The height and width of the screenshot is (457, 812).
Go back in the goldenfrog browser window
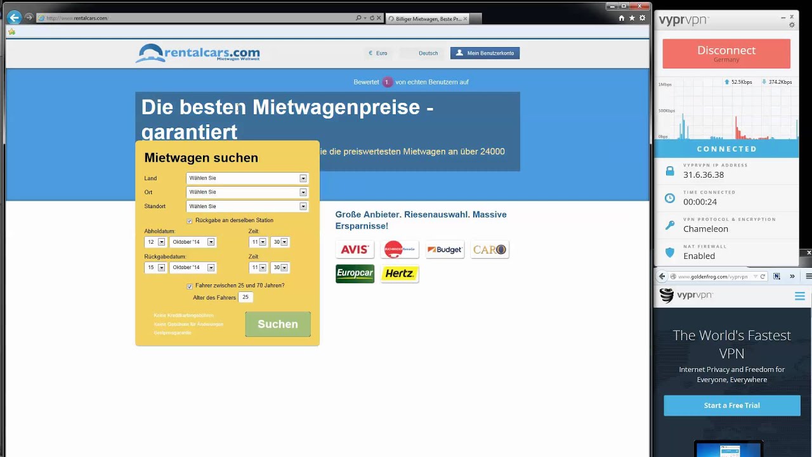point(662,277)
